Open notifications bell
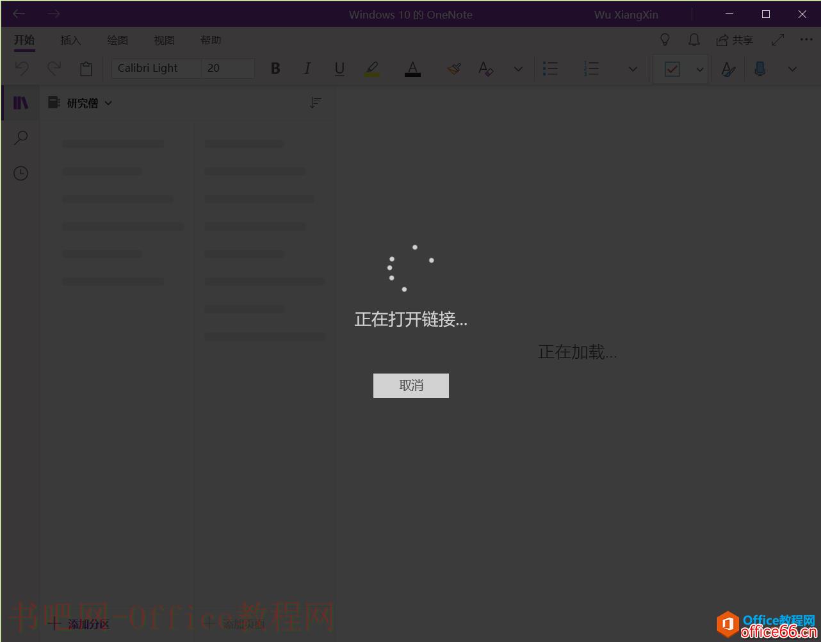The width and height of the screenshot is (821, 642). [694, 40]
